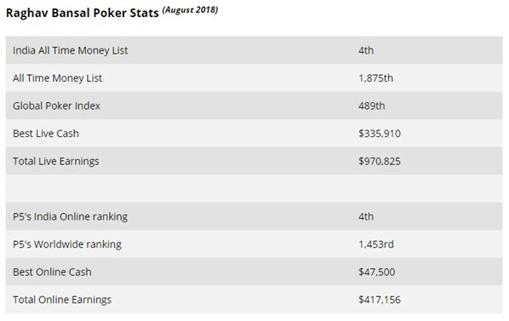
Task: Select the 489th value
Action: tap(372, 106)
